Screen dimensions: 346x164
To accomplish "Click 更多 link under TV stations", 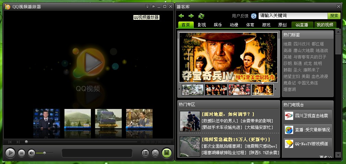I will [x=326, y=157].
